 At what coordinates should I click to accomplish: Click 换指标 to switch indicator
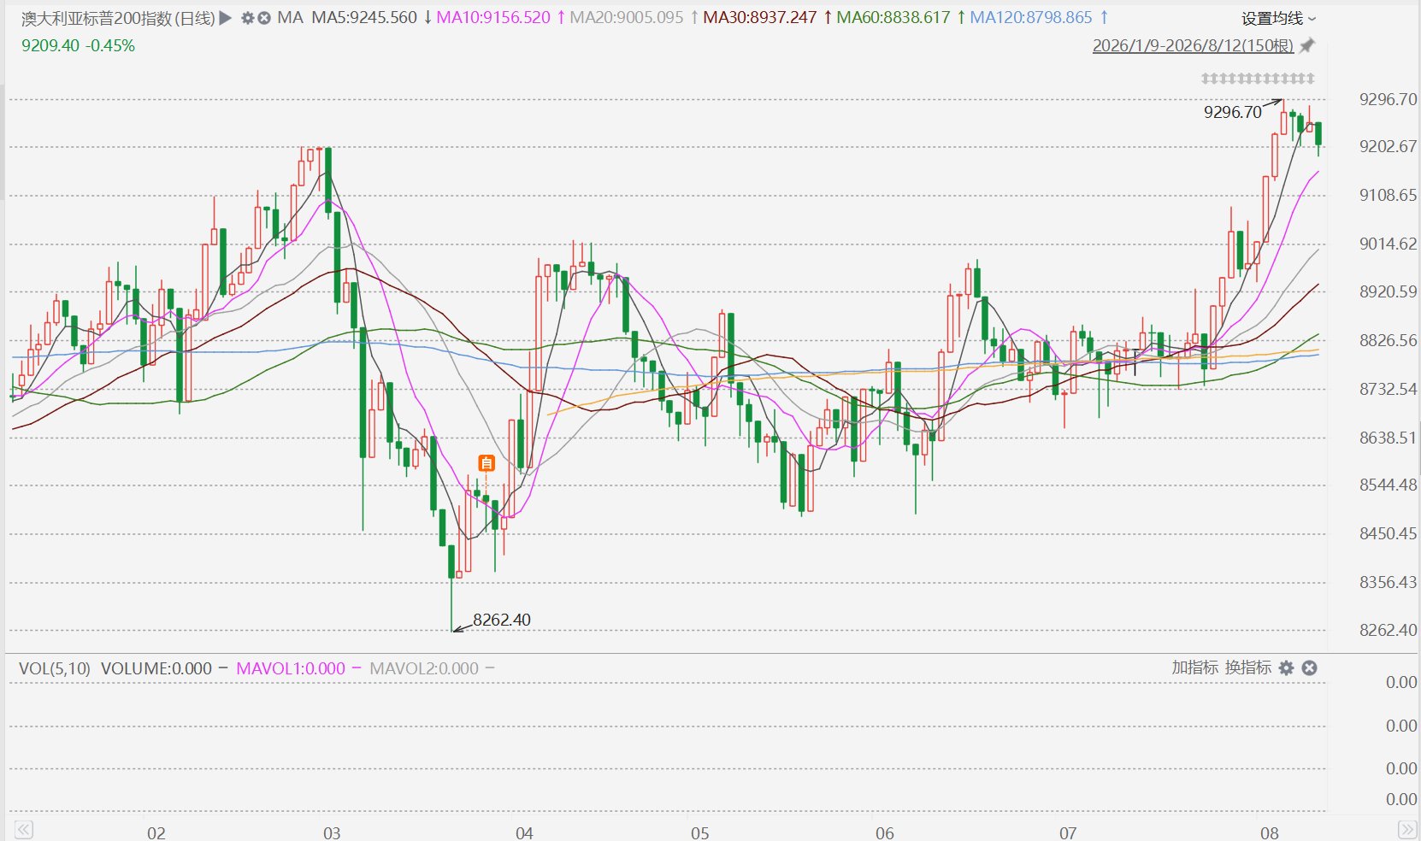(x=1247, y=668)
